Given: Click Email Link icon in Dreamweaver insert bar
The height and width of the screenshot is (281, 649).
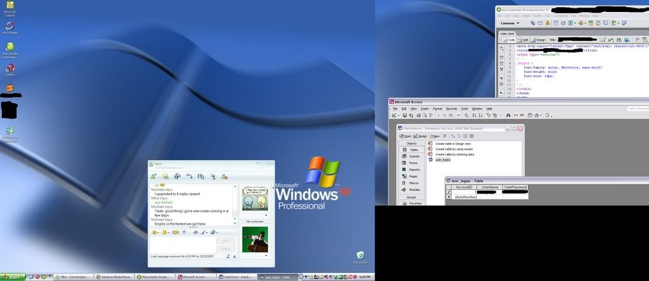Looking at the screenshot, I should [541, 23].
